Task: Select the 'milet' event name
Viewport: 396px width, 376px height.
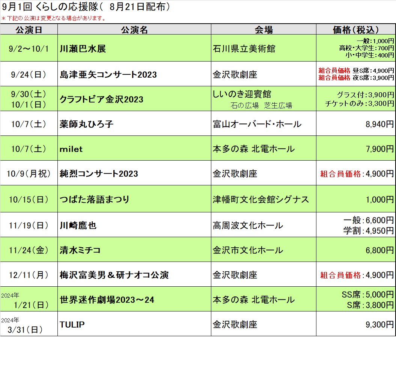Action: click(x=71, y=149)
